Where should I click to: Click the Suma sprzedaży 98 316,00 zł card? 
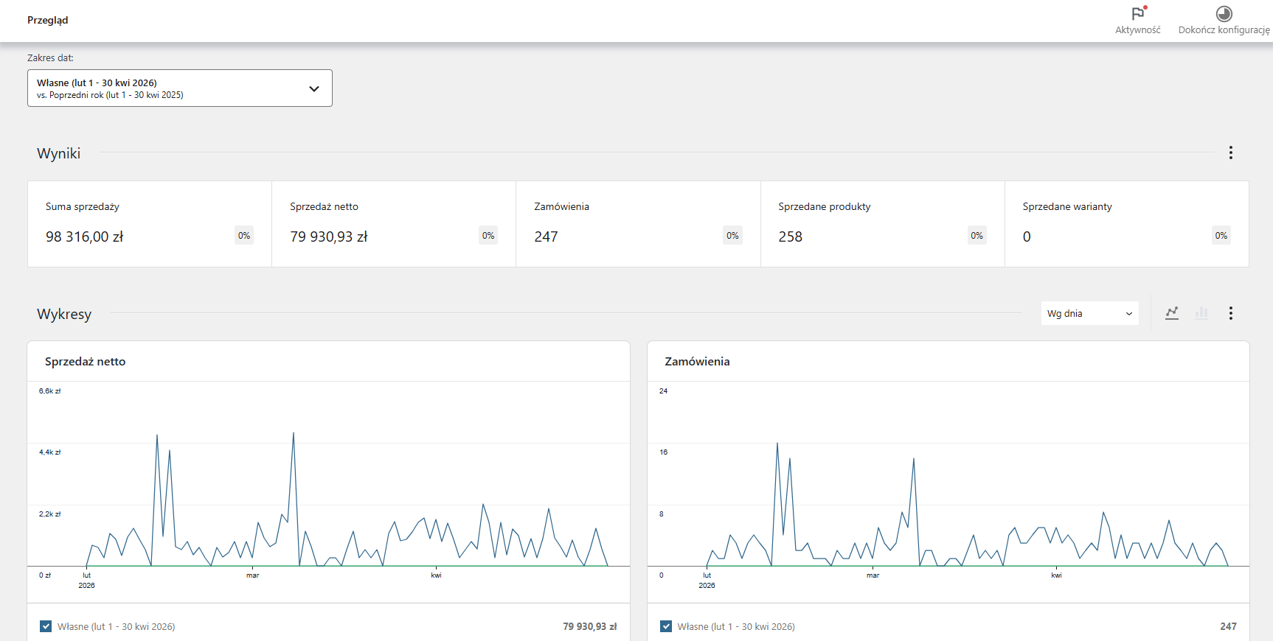tap(150, 224)
